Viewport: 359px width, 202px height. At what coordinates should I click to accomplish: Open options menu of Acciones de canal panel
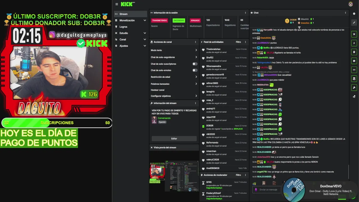[195, 42]
